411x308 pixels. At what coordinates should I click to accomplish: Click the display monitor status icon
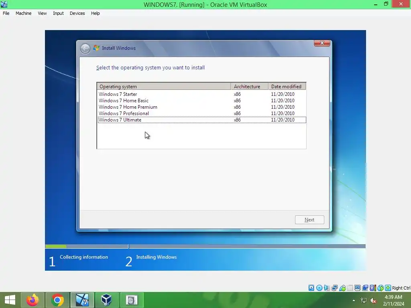coord(357,288)
